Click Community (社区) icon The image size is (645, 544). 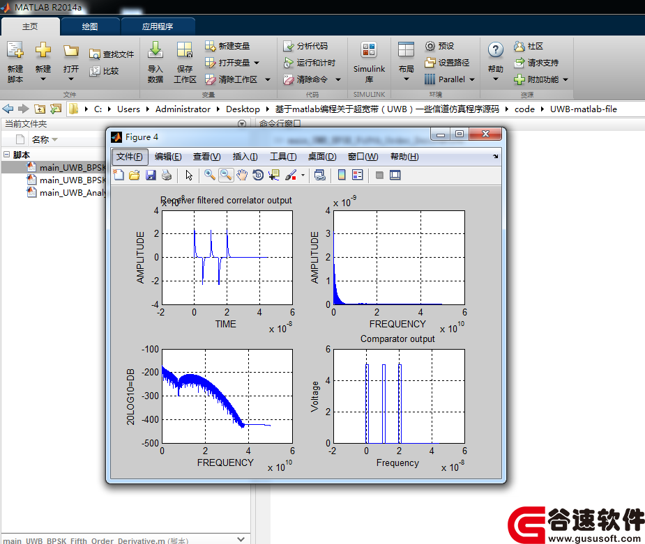pyautogui.click(x=519, y=46)
